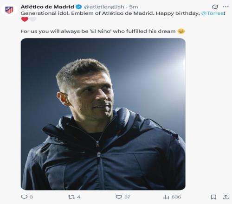Open the @atletienglish handle link

click(x=104, y=7)
